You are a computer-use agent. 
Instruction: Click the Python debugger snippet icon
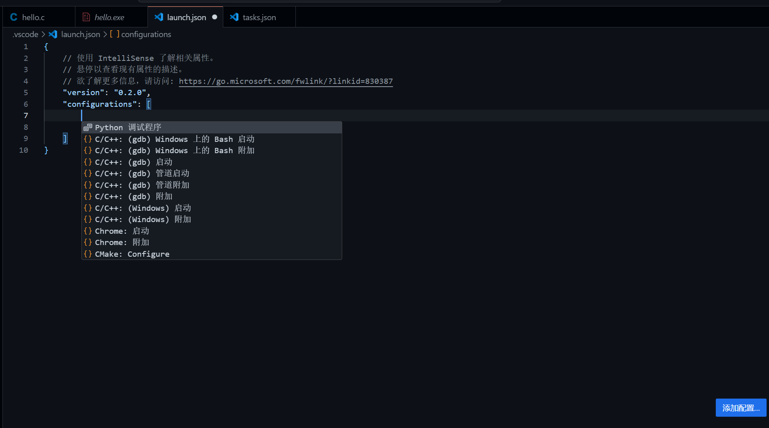click(x=88, y=127)
